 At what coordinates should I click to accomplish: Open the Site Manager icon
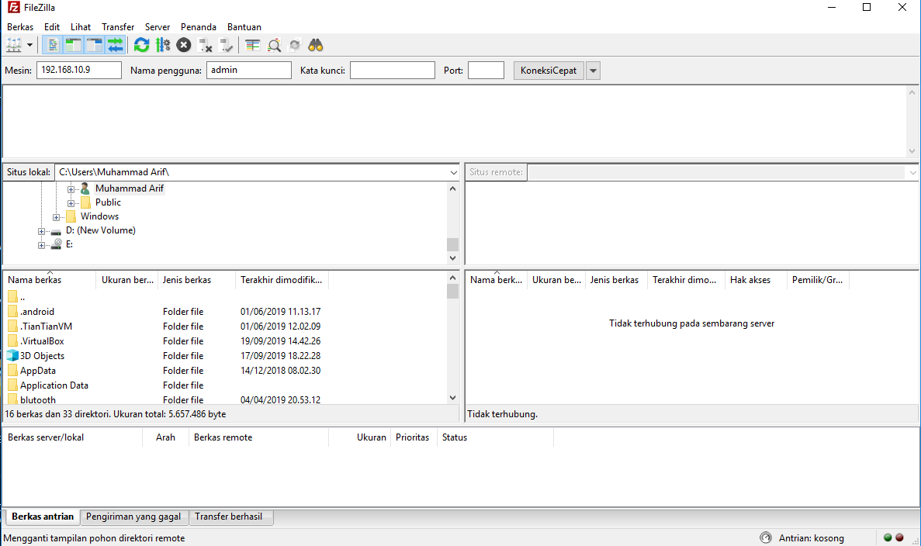pyautogui.click(x=13, y=45)
